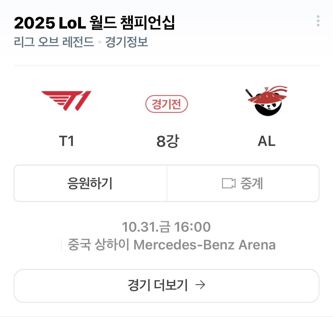Image resolution: width=333 pixels, height=317 pixels.
Task: Open the 리그 오브 레전드 link
Action: [x=54, y=42]
